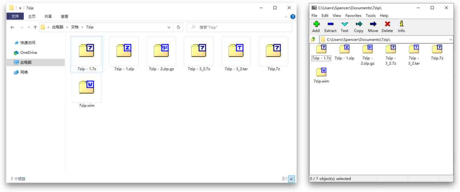This screenshot has width=460, height=192.
Task: Click the 7-Zip title bar app icon
Action: point(314,8)
